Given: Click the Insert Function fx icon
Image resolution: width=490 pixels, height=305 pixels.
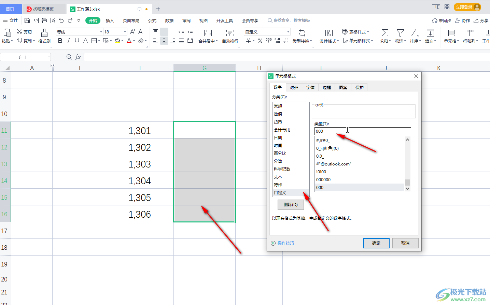Looking at the screenshot, I should 78,57.
